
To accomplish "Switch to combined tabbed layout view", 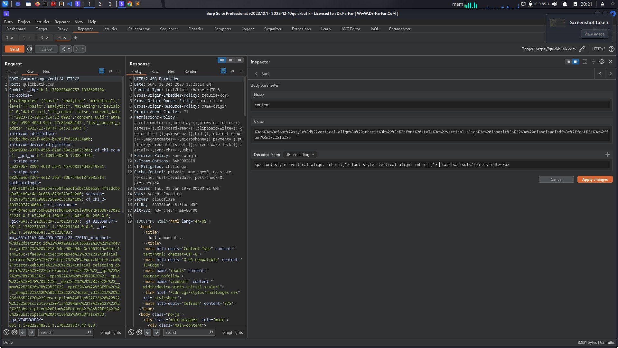I will point(239,60).
